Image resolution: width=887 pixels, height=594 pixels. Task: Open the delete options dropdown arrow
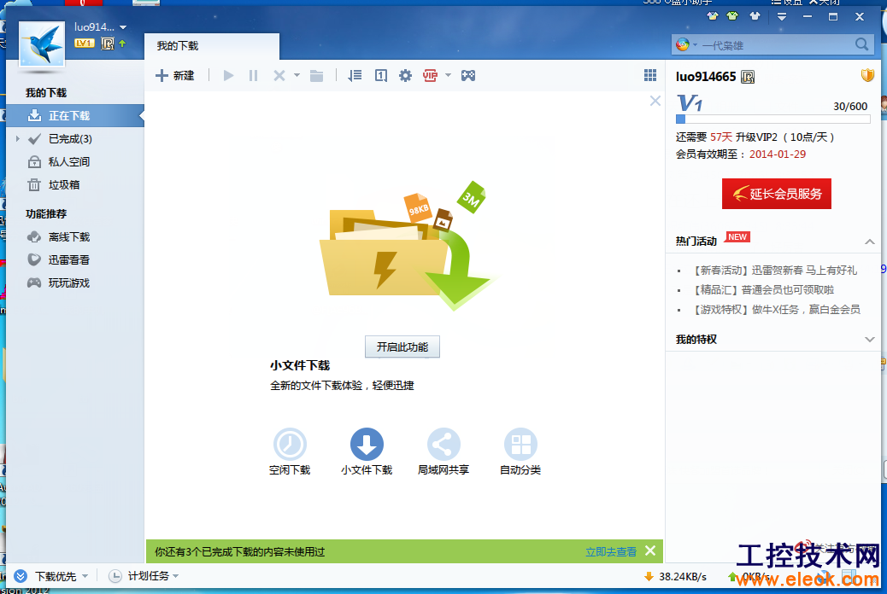click(x=297, y=76)
